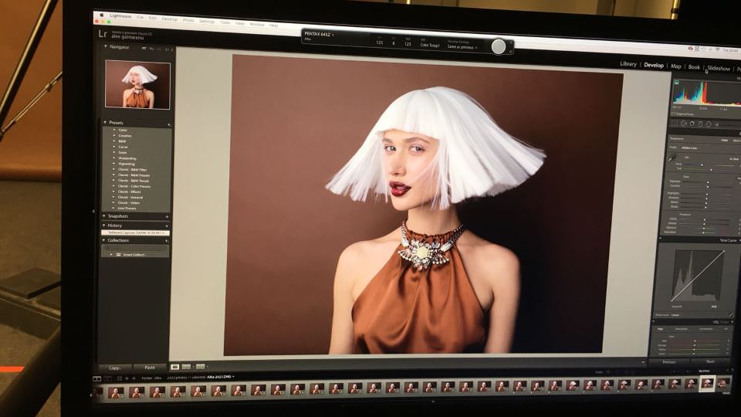Expand the Curve presets folder
Viewport: 741px width, 417px height.
(114, 147)
